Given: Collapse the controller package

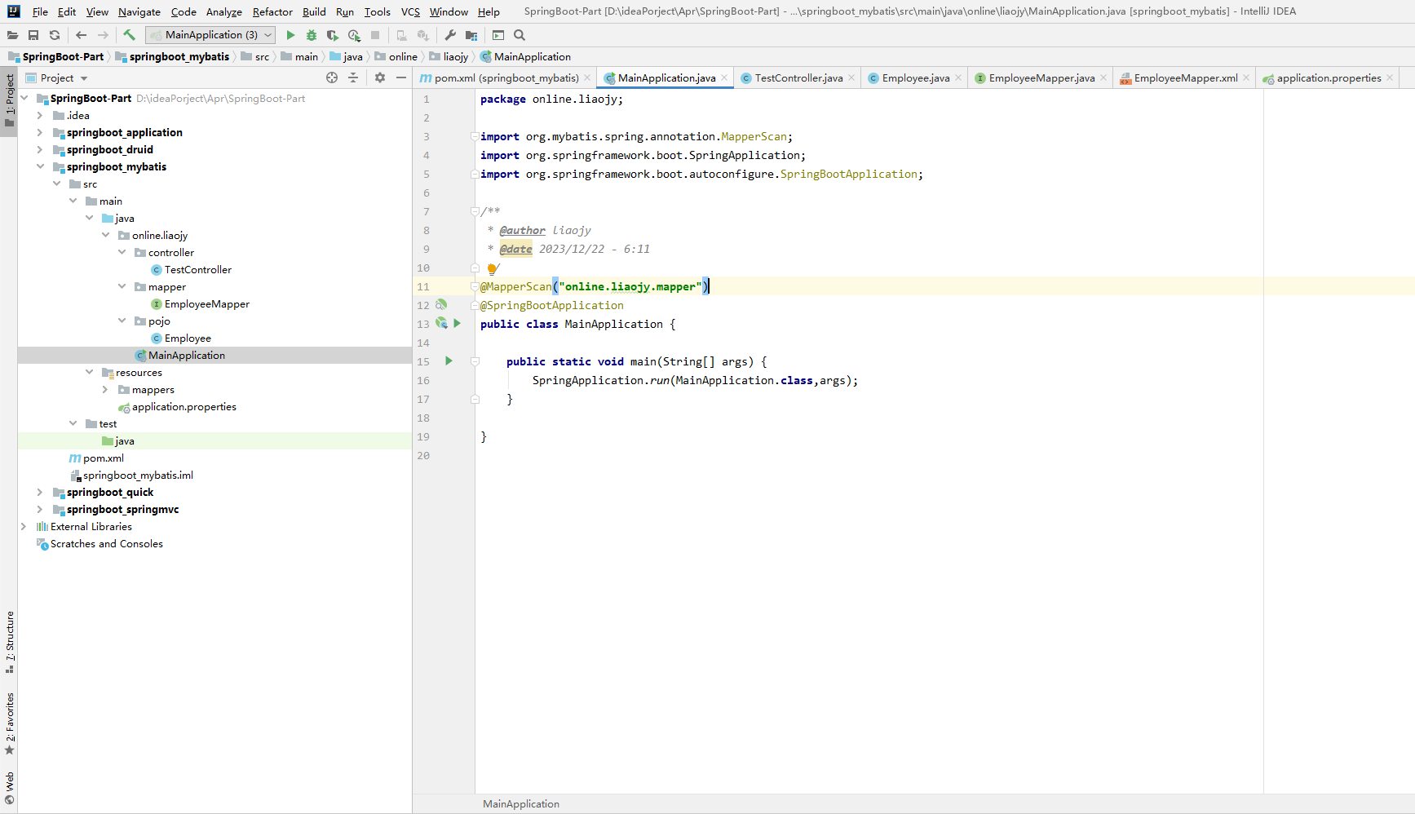Looking at the screenshot, I should pos(122,253).
